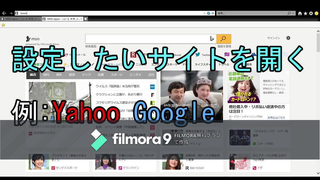Open headline ウイルス「陰謀論」米当局が警告
Viewport: 320px width, 180px height.
coord(118,86)
